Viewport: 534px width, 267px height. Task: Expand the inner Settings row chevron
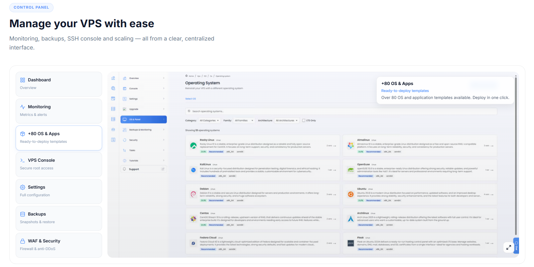[x=164, y=99]
